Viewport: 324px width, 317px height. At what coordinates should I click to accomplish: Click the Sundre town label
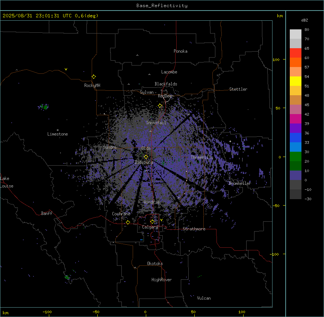(110, 147)
